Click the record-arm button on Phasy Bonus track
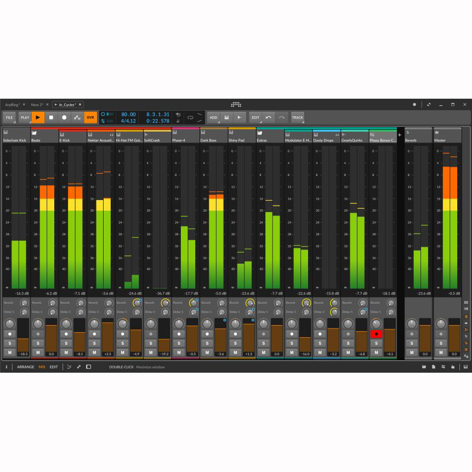Viewport: 472px width, 472px height. (376, 334)
